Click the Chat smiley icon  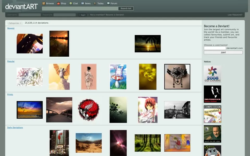[x=71, y=3]
